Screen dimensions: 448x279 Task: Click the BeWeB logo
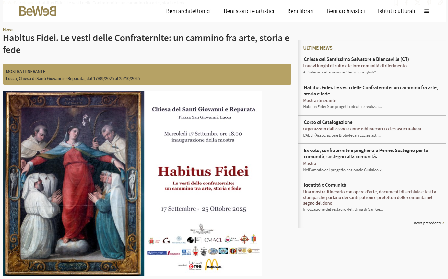coord(38,11)
